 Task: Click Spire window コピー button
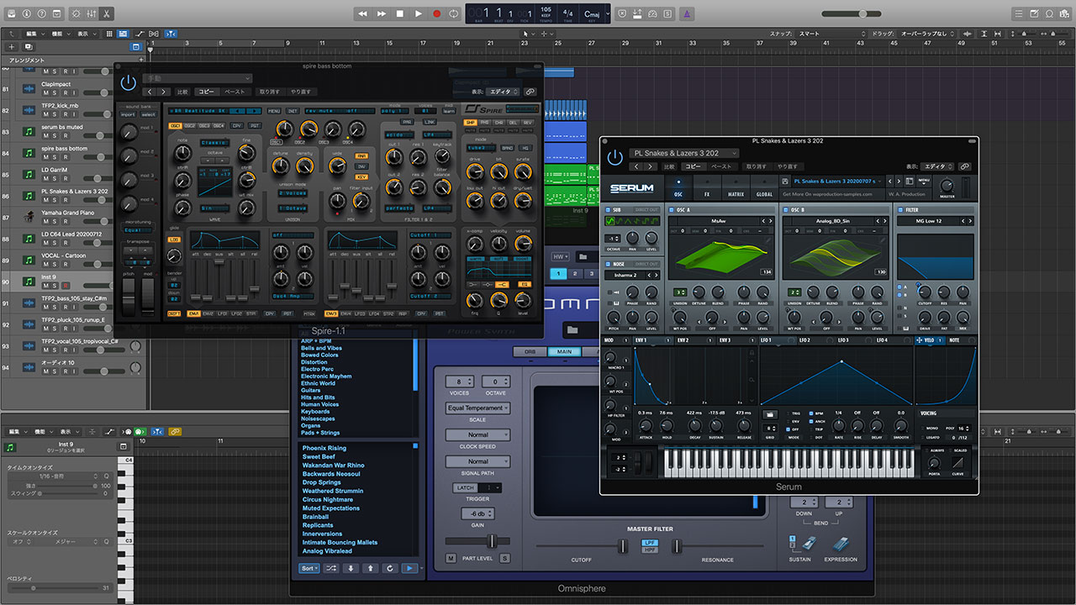[206, 92]
